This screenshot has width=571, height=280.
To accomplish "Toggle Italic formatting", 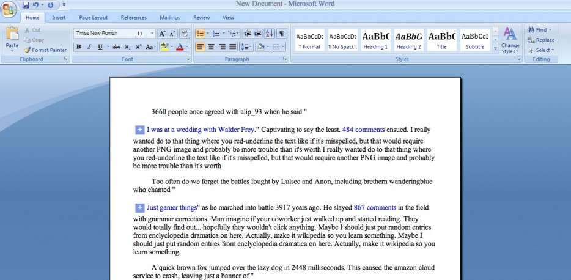I will 89,47.
